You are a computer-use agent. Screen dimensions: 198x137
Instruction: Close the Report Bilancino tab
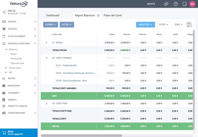coord(98,16)
